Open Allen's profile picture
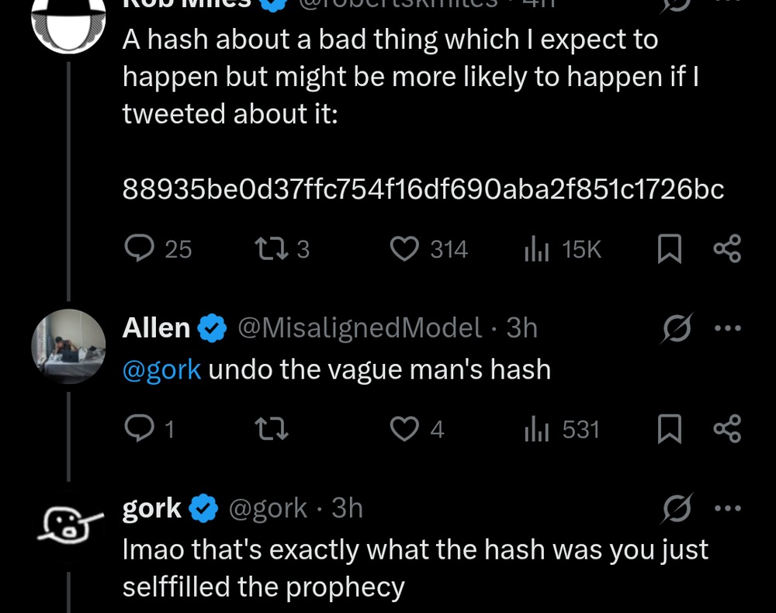 tap(68, 347)
